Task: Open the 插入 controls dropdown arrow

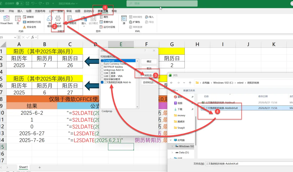Action: (84, 26)
